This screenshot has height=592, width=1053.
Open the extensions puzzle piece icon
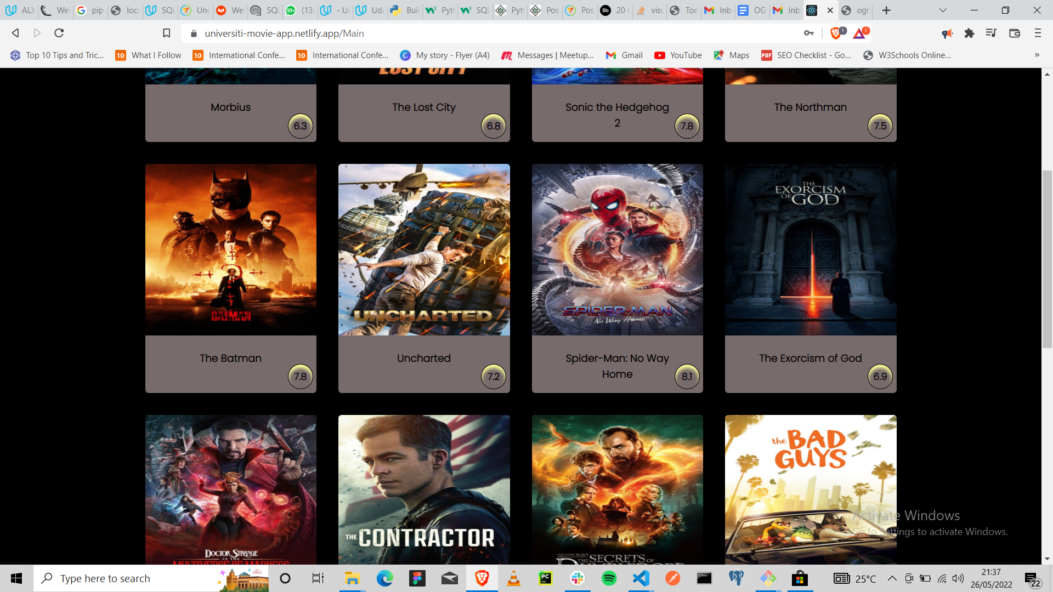point(969,33)
